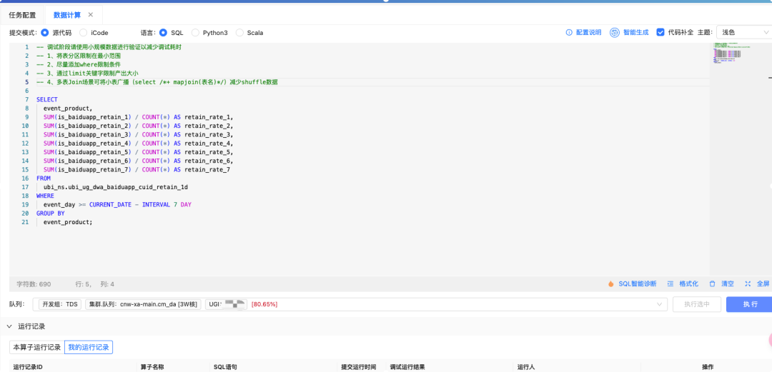This screenshot has height=372, width=772.
Task: Format the code with 格式化
Action: coord(689,284)
